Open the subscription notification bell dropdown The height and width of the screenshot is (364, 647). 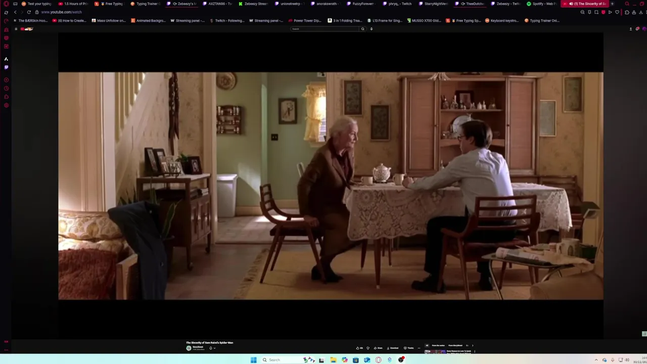212,348
